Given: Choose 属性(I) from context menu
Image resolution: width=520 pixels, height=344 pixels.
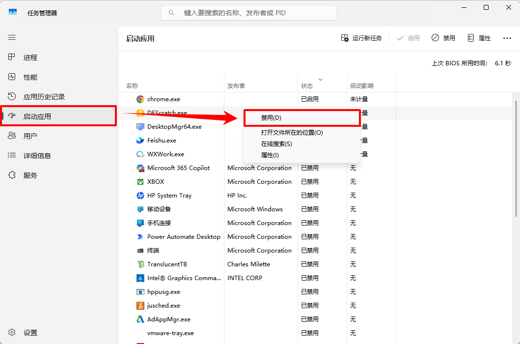Looking at the screenshot, I should coord(302,155).
